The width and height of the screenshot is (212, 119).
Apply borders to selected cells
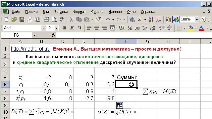coord(179,28)
